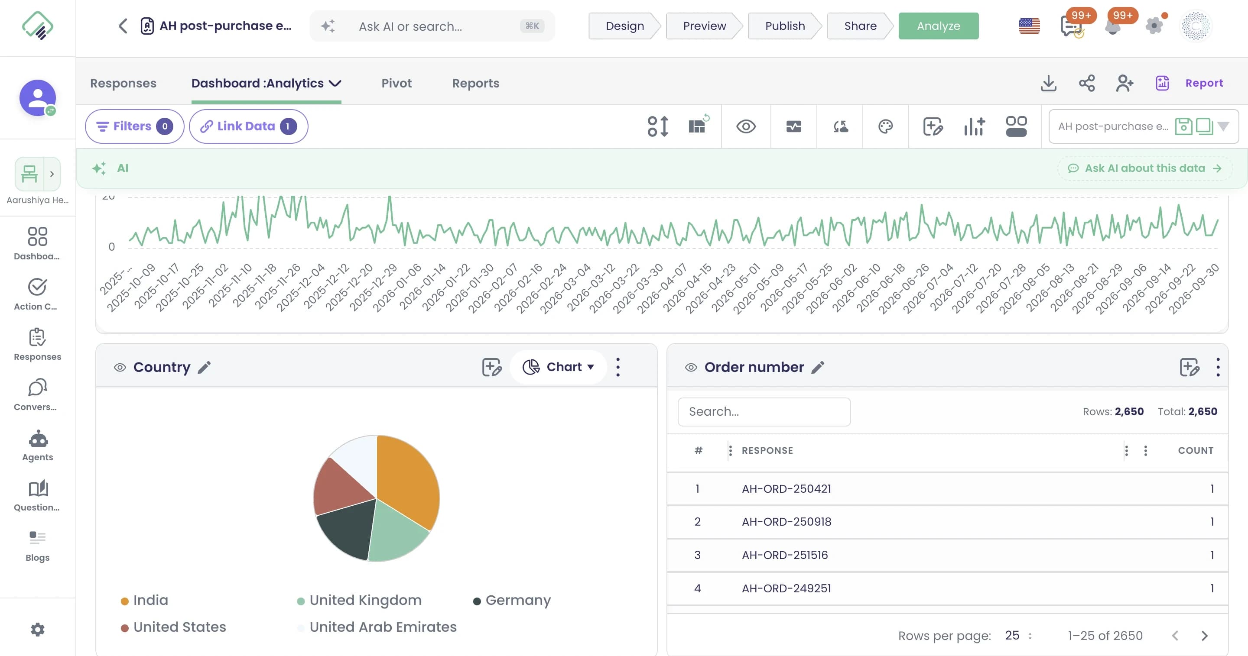
Task: Open Action Center in the sidebar
Action: click(x=38, y=295)
